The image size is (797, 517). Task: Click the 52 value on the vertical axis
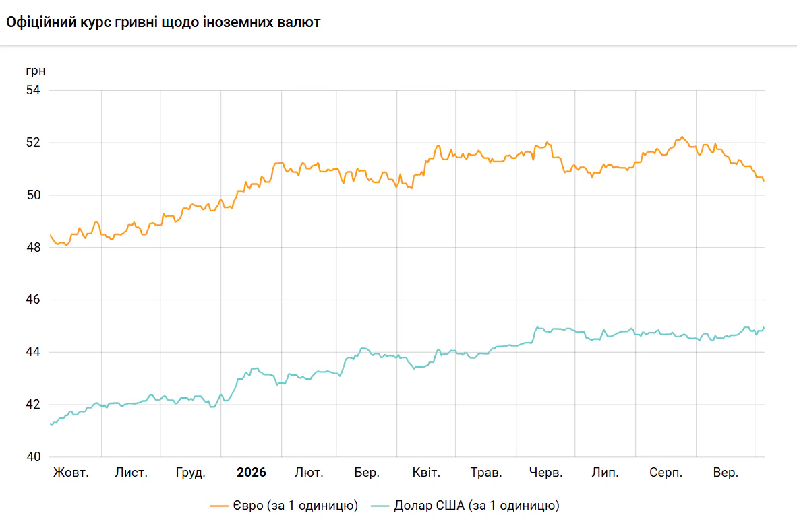click(33, 143)
